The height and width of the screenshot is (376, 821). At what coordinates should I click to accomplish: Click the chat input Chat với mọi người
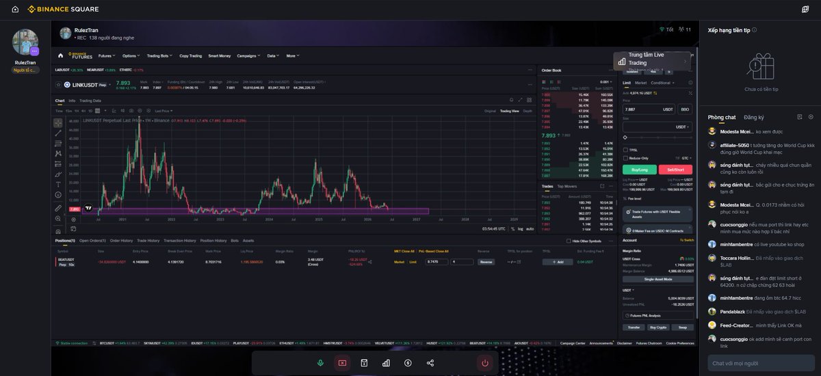tap(760, 363)
